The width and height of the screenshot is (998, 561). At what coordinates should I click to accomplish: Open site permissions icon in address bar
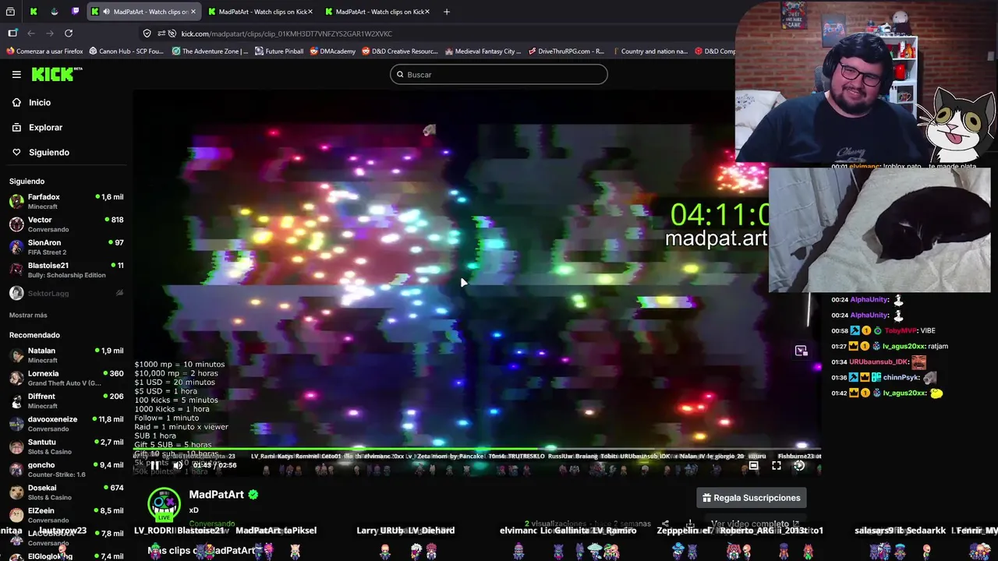(161, 34)
